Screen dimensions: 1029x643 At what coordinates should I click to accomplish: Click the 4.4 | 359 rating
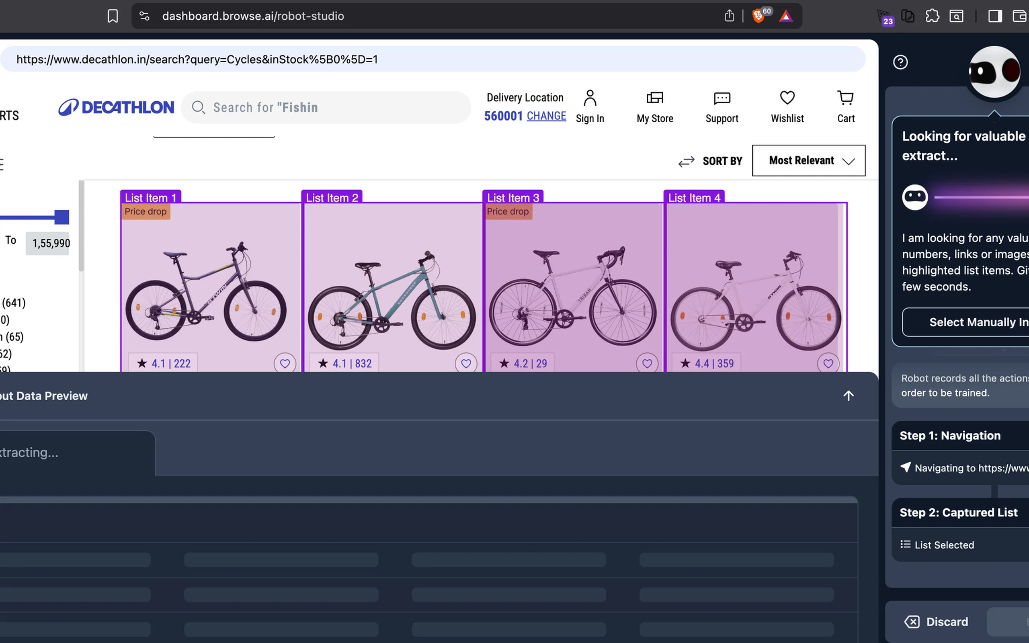pos(707,363)
